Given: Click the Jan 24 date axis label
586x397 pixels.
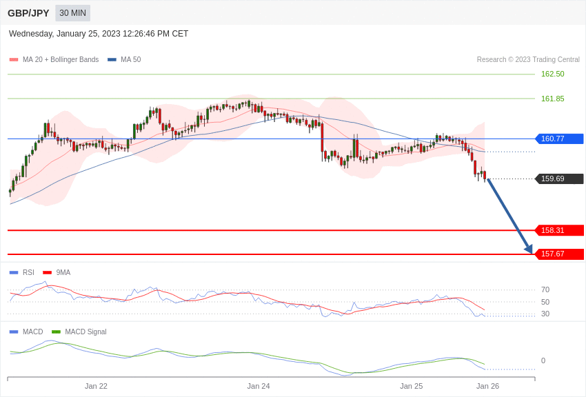Looking at the screenshot, I should click(x=259, y=386).
